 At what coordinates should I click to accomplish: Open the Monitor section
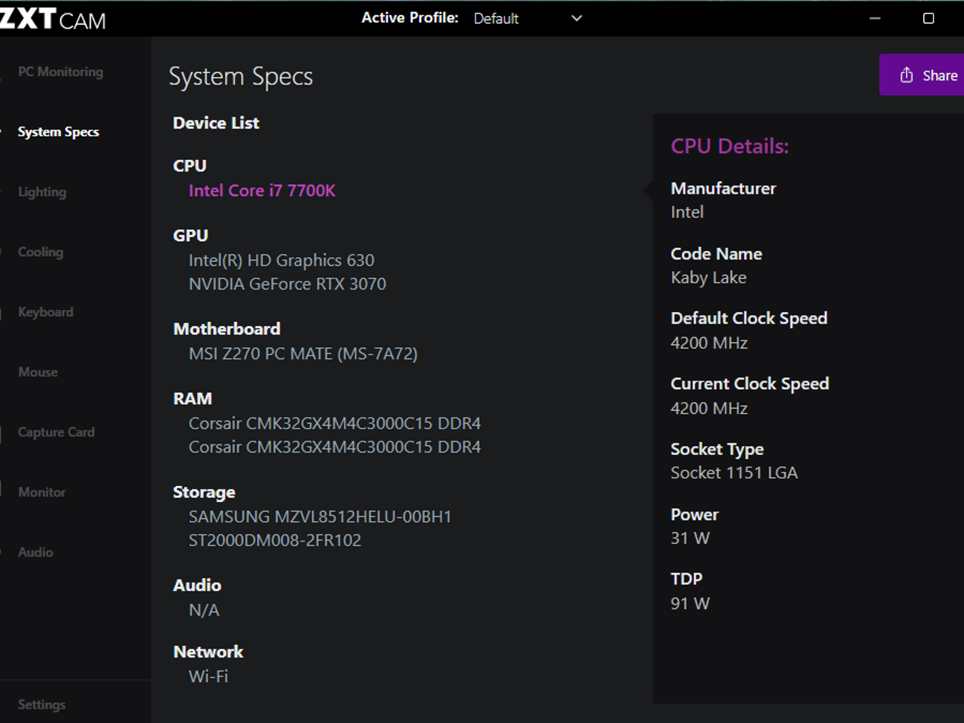(41, 492)
